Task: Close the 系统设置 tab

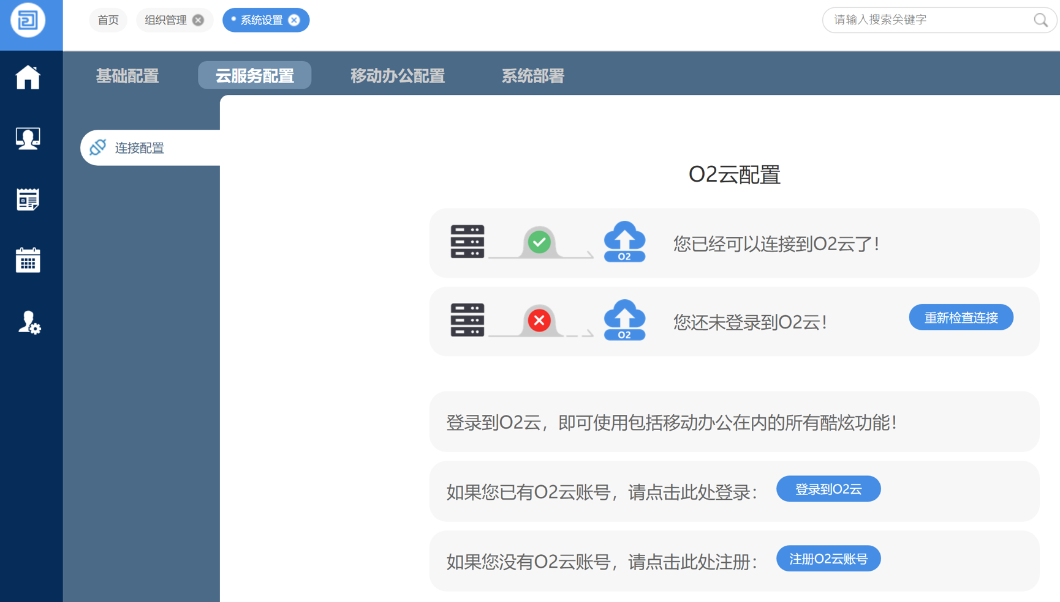Action: [x=295, y=20]
